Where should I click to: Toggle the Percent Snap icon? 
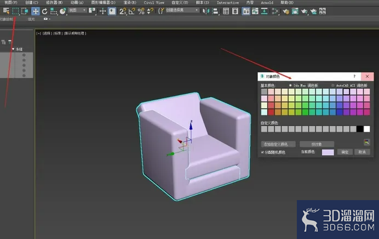141,11
